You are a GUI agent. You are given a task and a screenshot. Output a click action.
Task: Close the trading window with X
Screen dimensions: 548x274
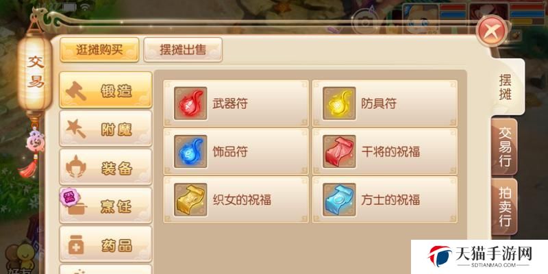pyautogui.click(x=492, y=31)
